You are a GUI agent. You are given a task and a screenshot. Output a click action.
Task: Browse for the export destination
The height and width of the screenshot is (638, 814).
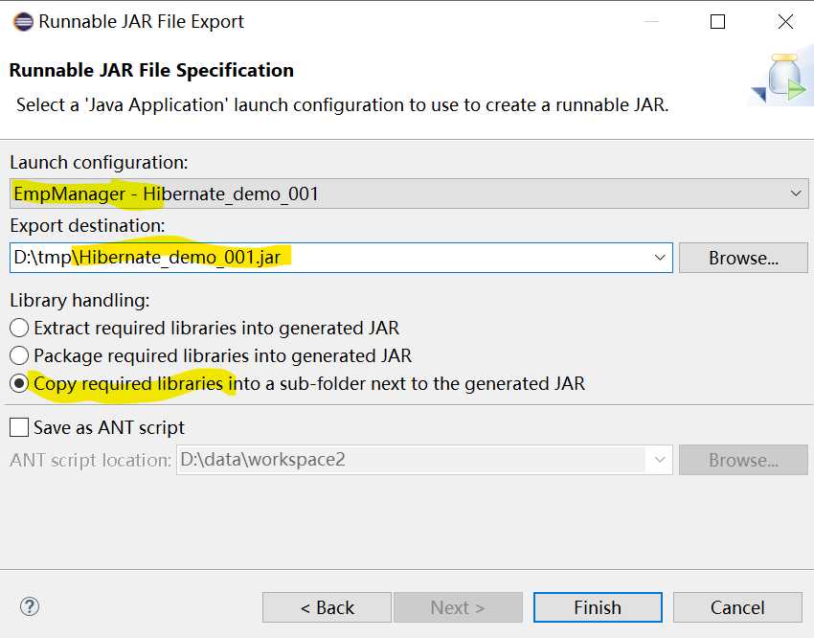coord(743,258)
